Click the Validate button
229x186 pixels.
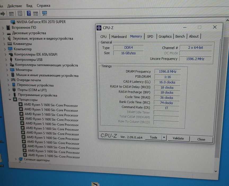[178, 138]
